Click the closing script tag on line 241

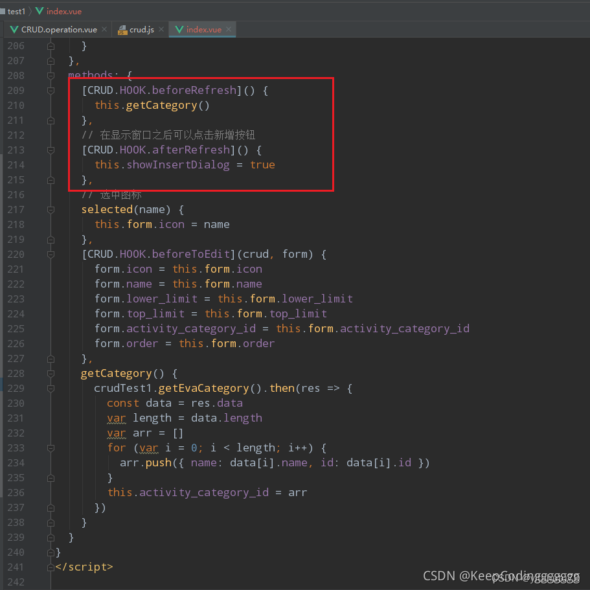(84, 567)
